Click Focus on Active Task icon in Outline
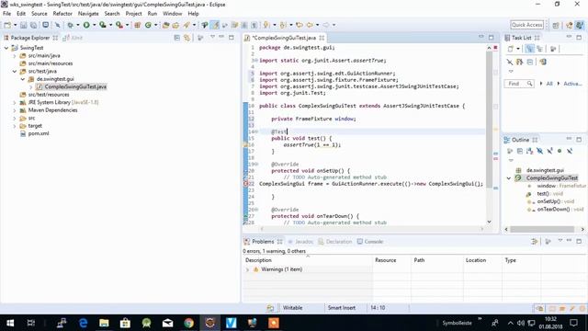Image resolution: width=588 pixels, height=331 pixels. pos(510,151)
